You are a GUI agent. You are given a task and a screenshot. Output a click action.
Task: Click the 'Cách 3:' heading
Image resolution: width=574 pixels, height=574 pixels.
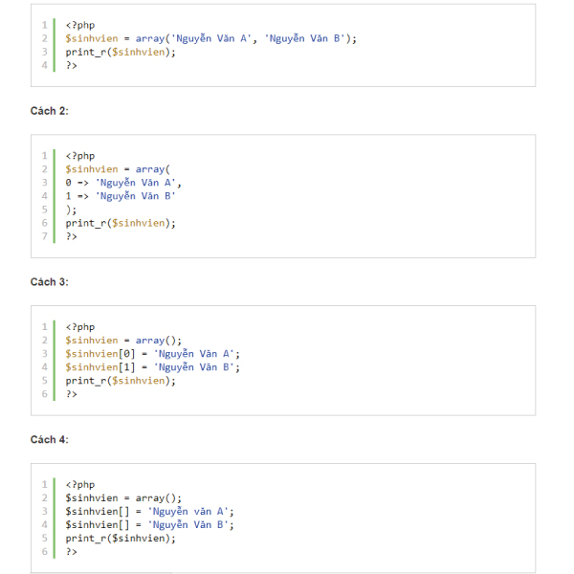coord(49,282)
